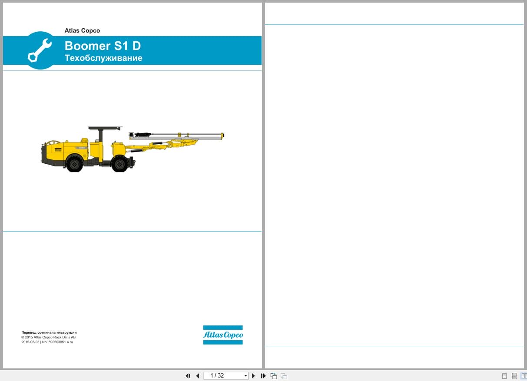Click the previous view navigation icon
This screenshot has height=381, width=527.
click(274, 376)
